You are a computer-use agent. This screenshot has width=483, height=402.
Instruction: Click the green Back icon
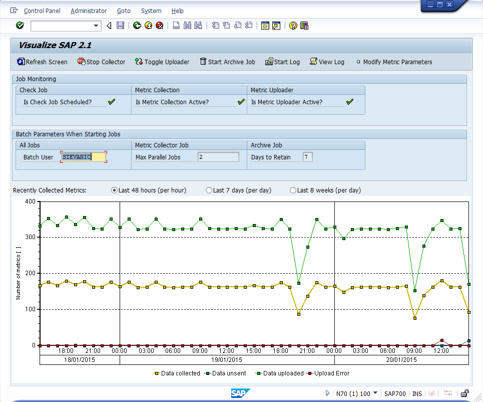pyautogui.click(x=137, y=26)
